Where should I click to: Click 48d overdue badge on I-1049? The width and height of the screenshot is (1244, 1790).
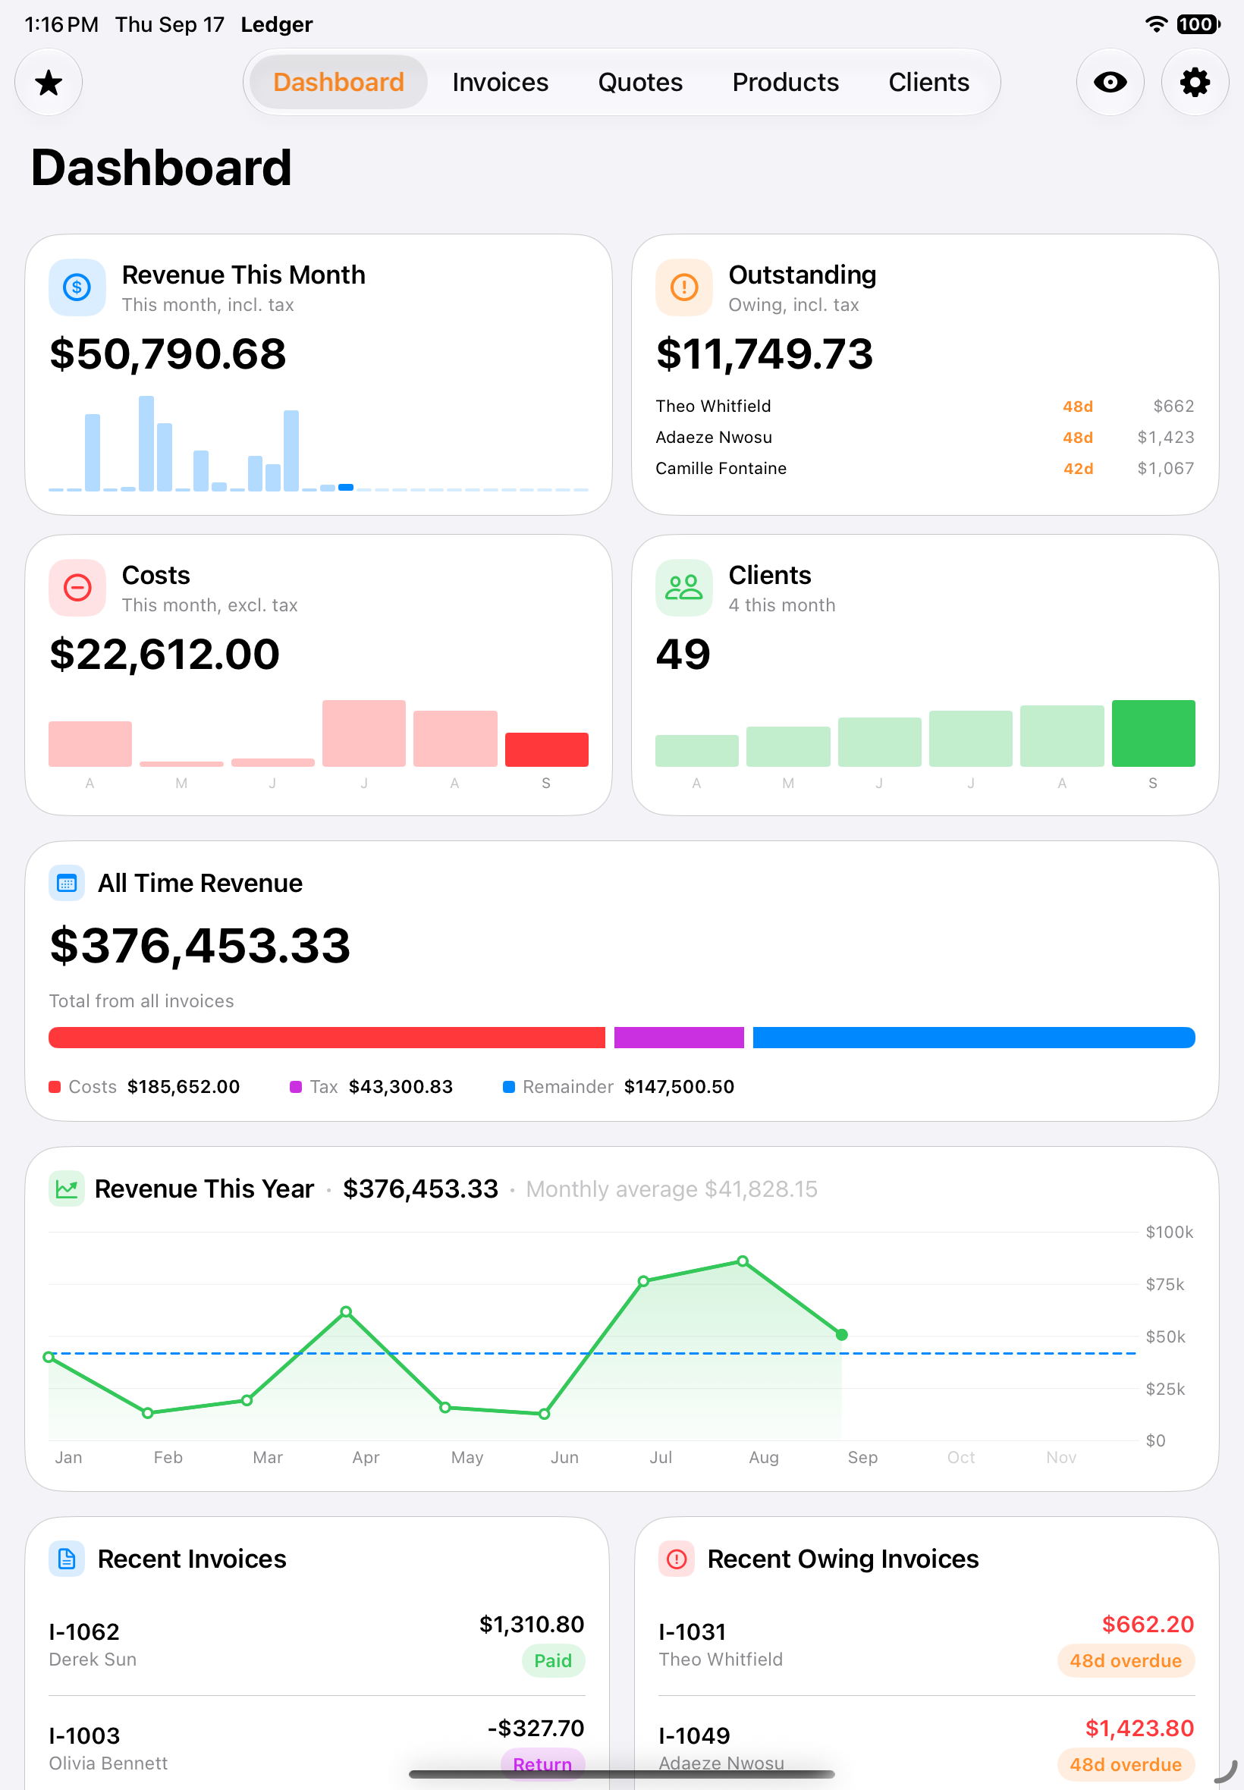tap(1126, 1764)
